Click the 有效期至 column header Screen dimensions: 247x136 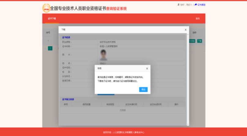click(x=110, y=104)
